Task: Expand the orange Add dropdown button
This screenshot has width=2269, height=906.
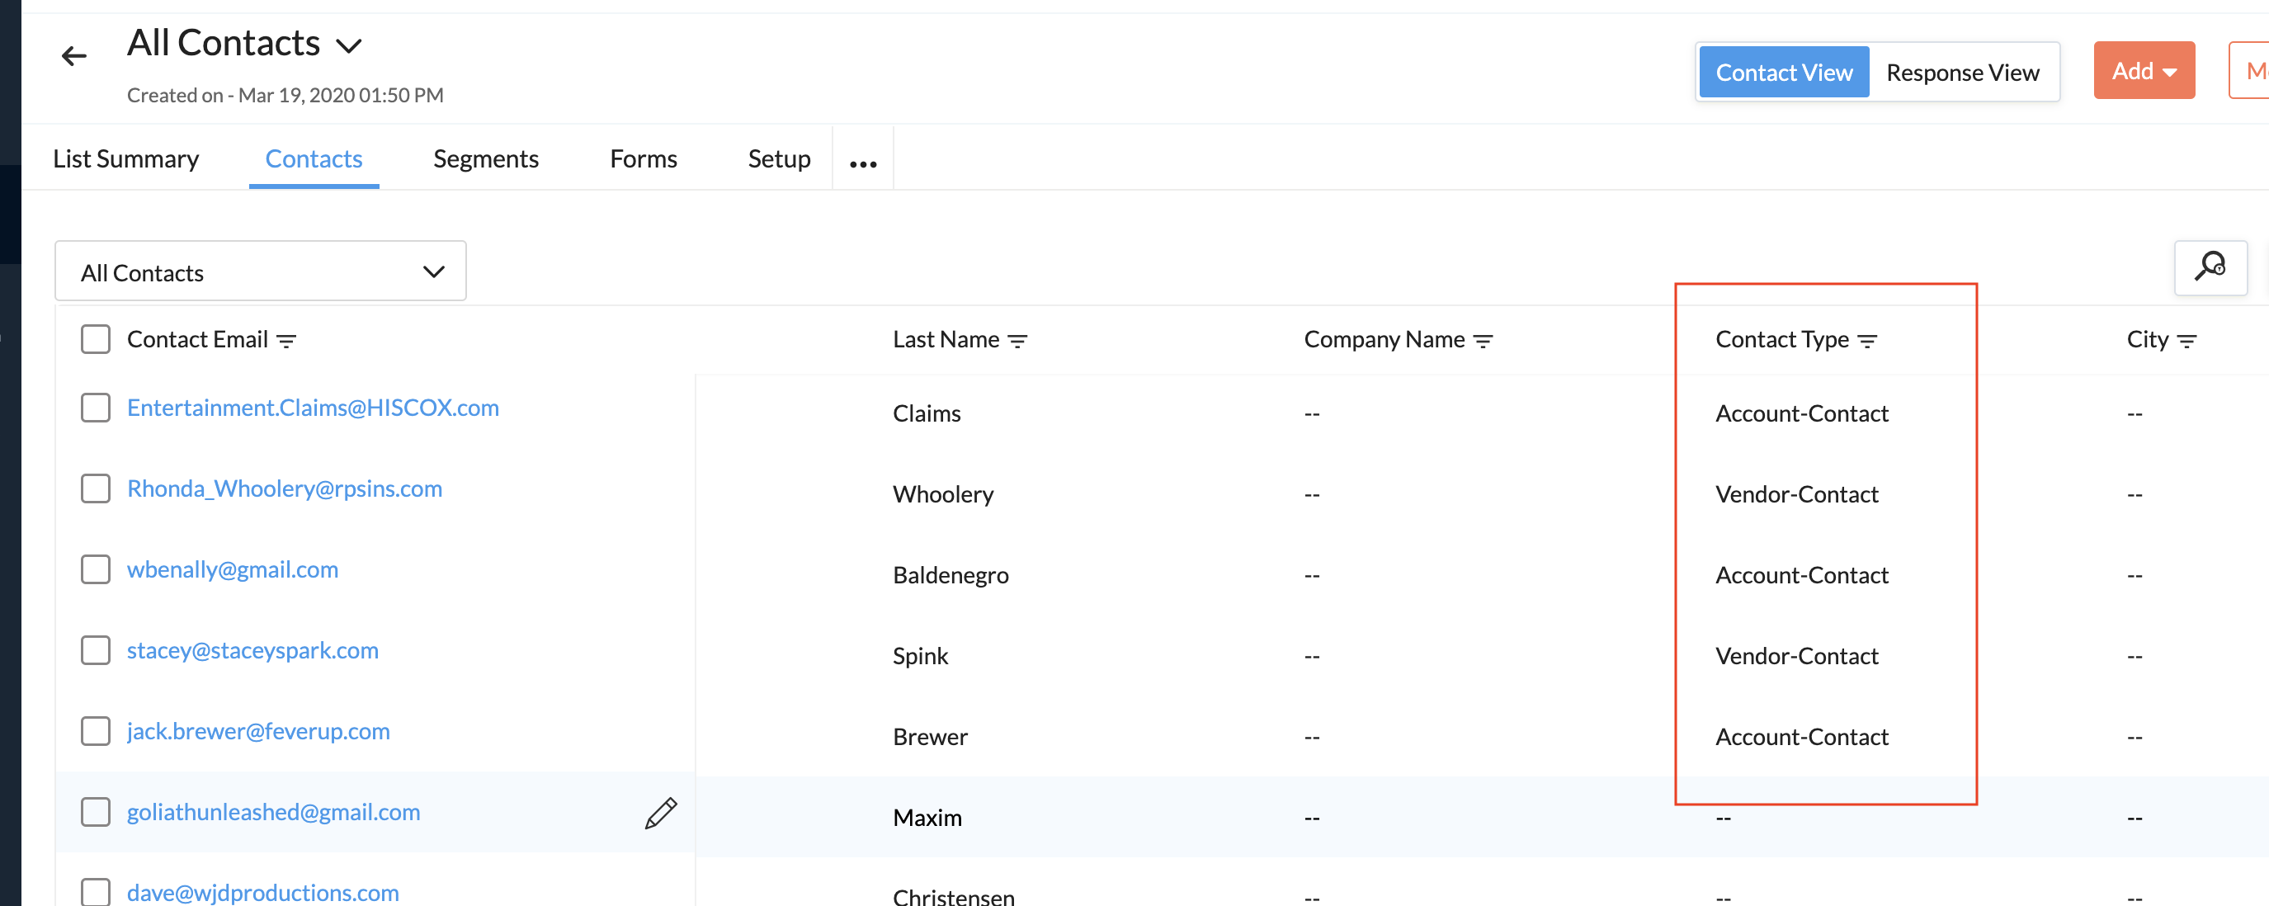Action: pos(2144,70)
